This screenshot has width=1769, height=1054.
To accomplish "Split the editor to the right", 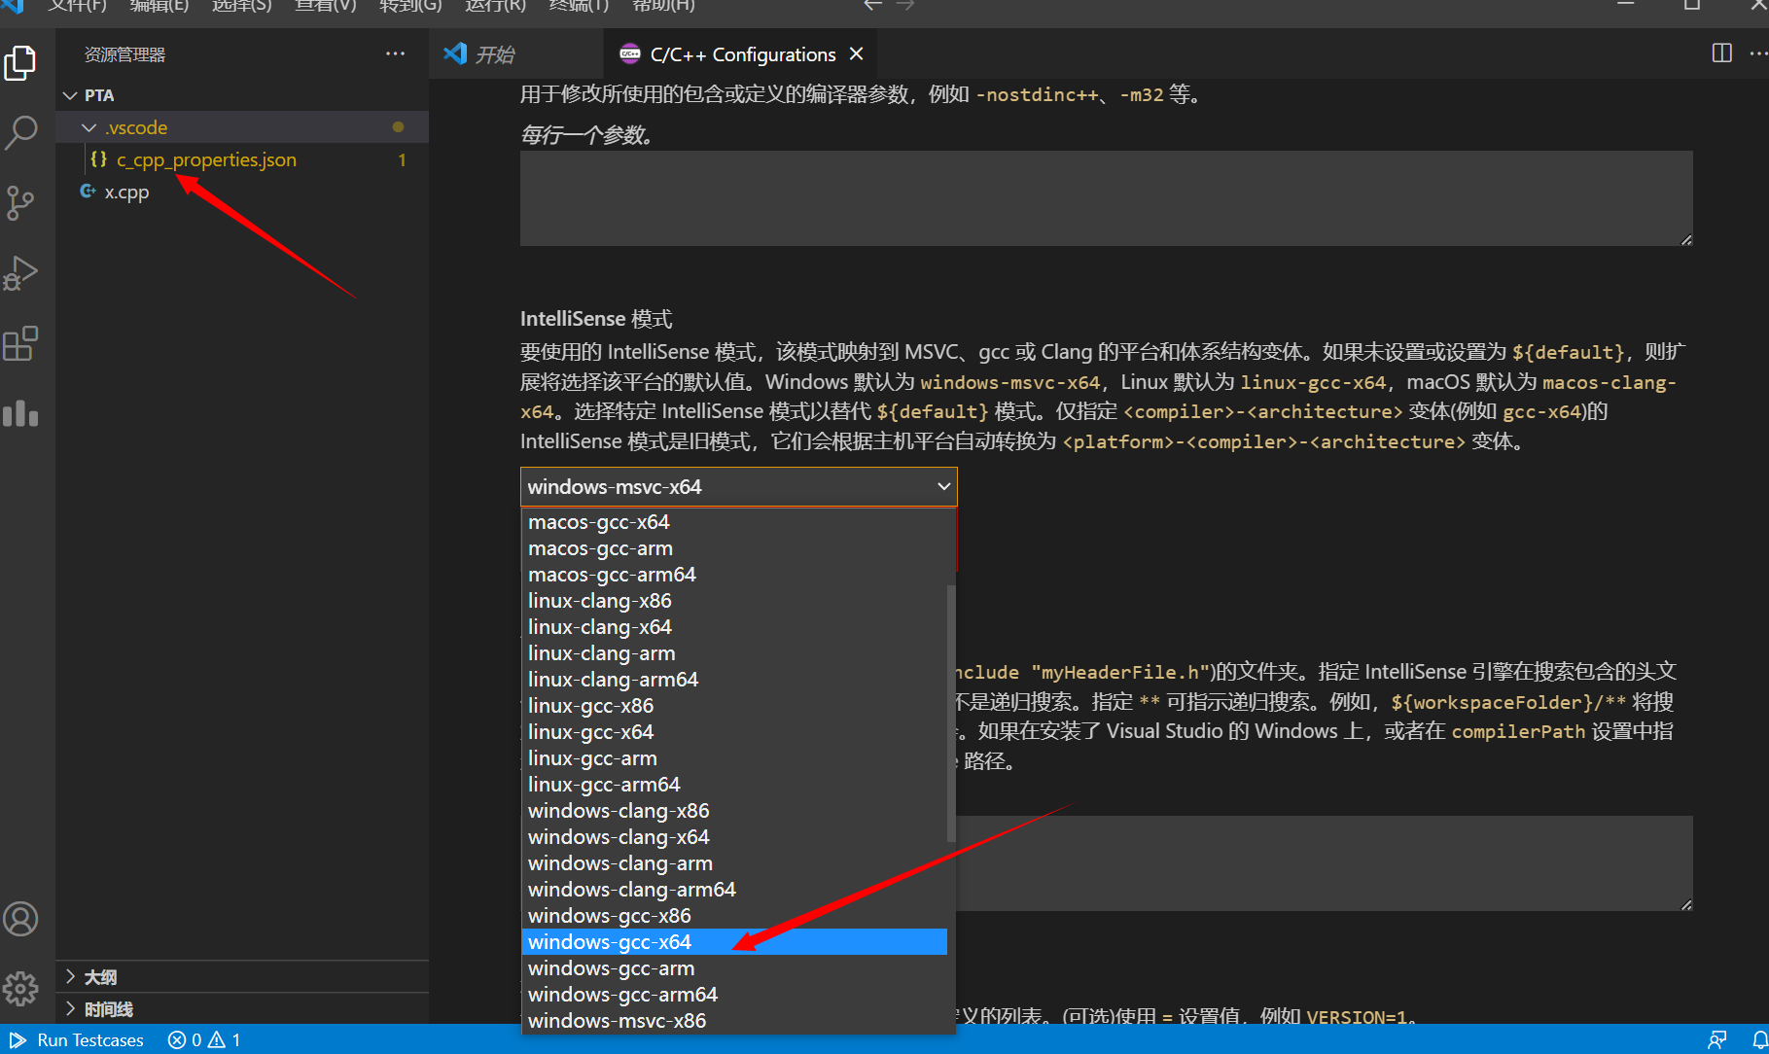I will click(x=1721, y=53).
